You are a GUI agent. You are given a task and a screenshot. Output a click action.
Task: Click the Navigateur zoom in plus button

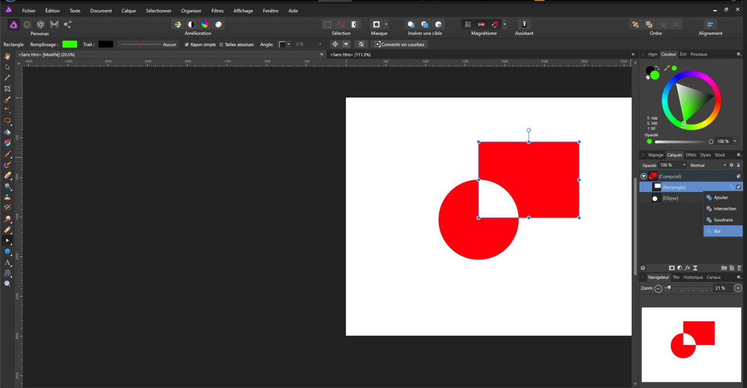[x=738, y=288]
